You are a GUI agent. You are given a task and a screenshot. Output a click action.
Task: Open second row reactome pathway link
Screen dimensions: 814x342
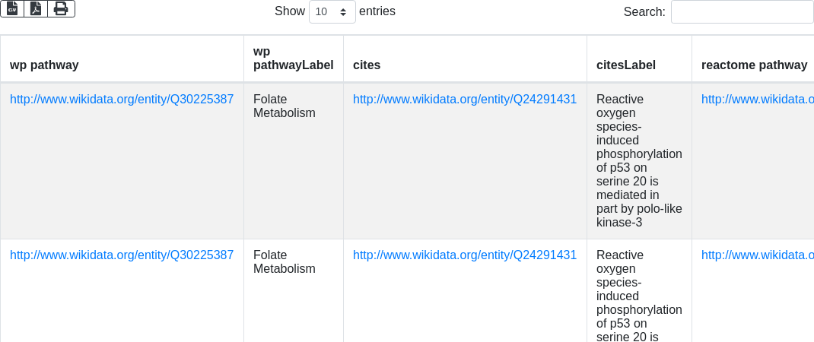click(x=757, y=255)
